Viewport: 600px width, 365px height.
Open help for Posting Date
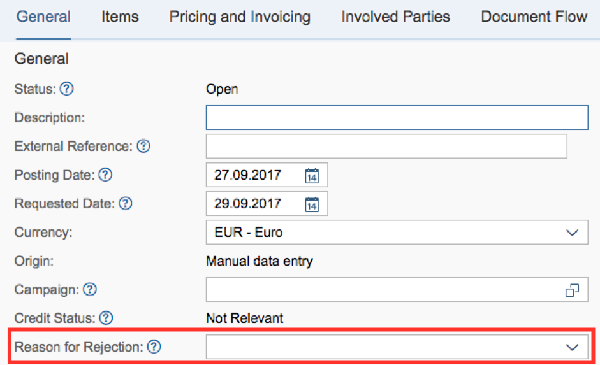[x=106, y=175]
